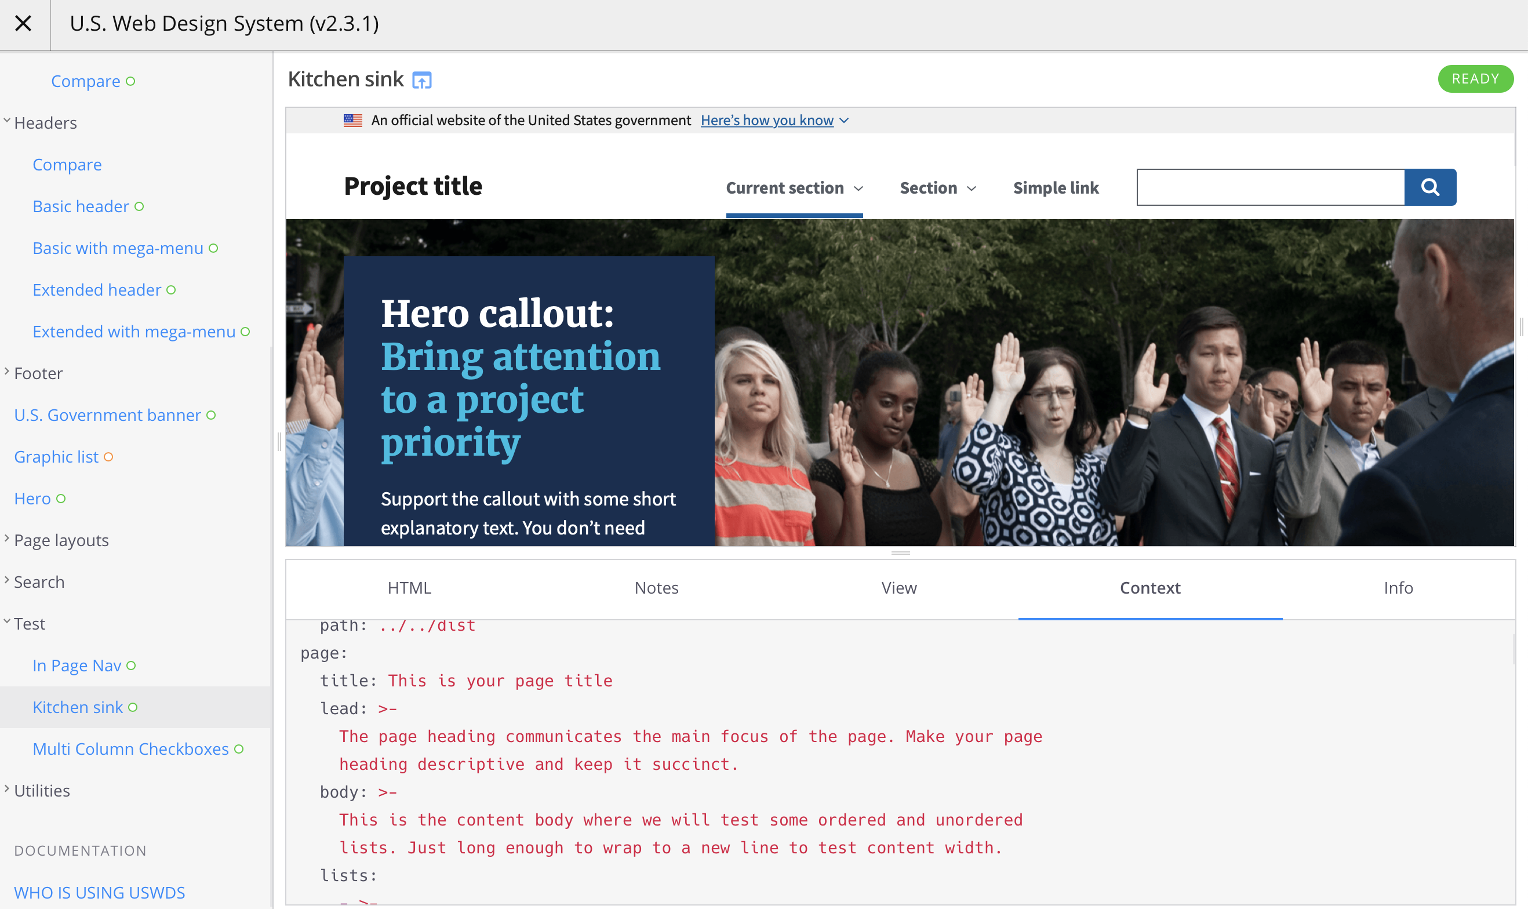Switch to the Notes tab
Screen dimensions: 1528x909
657,588
